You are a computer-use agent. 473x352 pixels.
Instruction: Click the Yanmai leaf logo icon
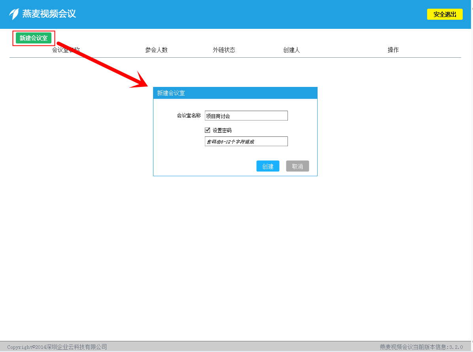coord(14,14)
